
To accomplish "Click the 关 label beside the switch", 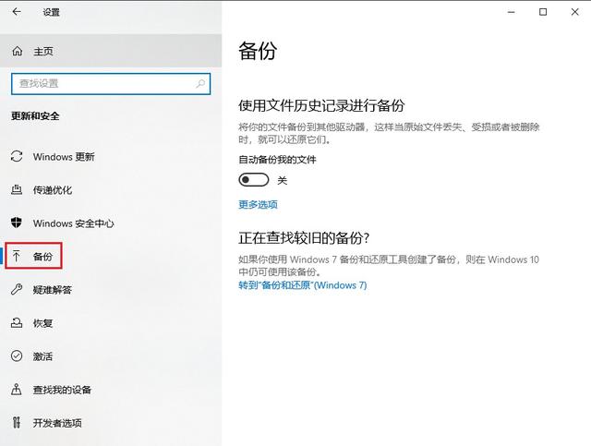I will (x=283, y=181).
